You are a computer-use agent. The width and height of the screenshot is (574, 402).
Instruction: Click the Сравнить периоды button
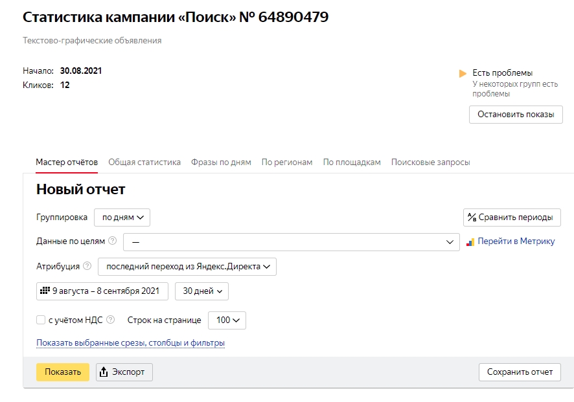click(512, 218)
